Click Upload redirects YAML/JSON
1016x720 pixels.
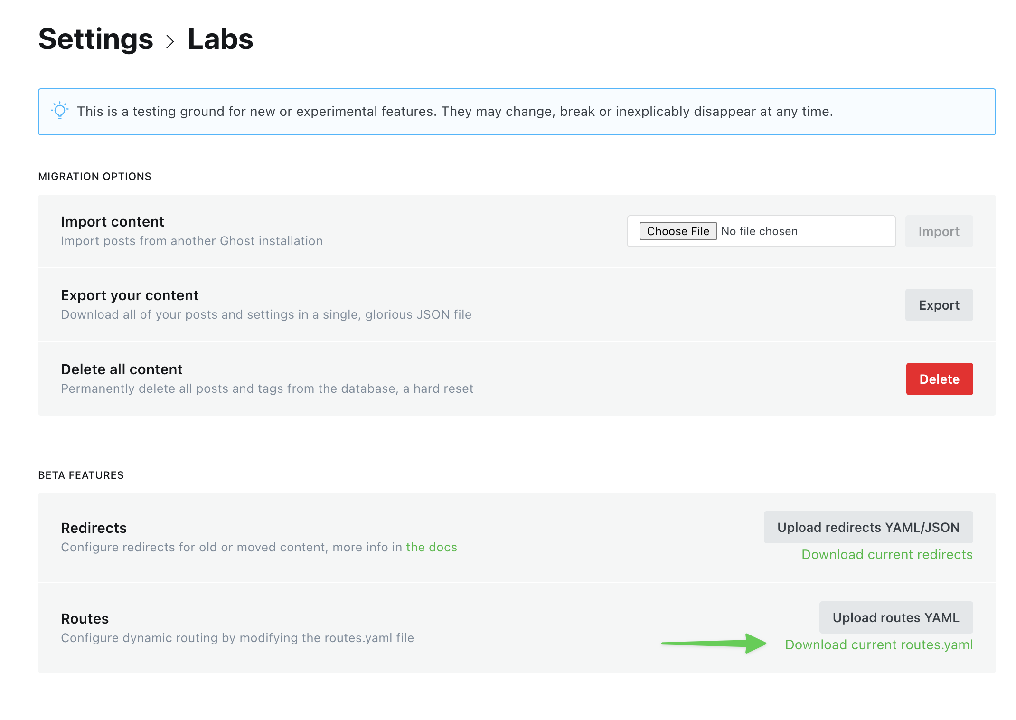pyautogui.click(x=868, y=527)
